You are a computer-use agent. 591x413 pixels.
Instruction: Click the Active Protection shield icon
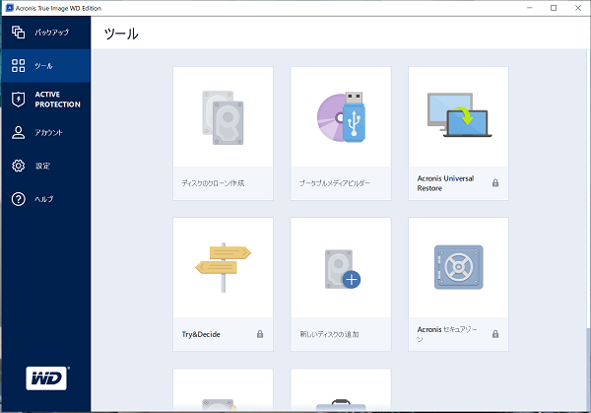click(18, 99)
